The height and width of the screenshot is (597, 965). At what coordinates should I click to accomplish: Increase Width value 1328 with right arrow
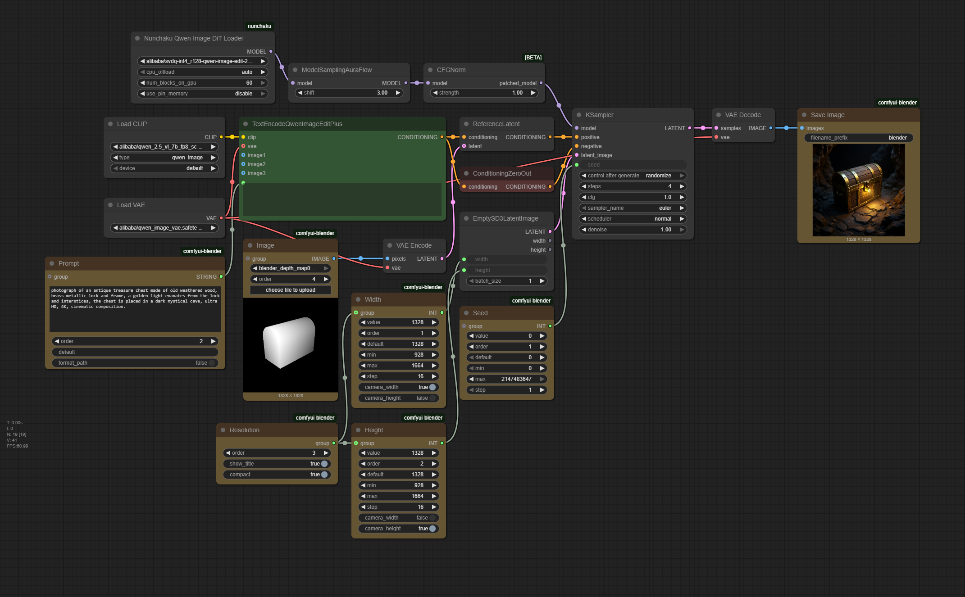[x=434, y=322]
